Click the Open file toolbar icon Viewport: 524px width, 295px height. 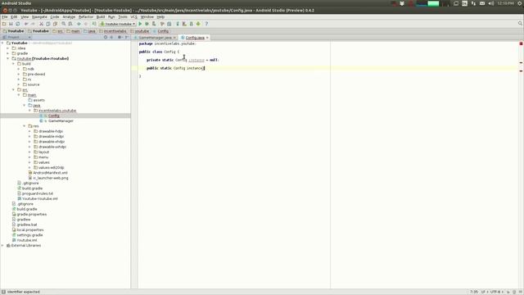pyautogui.click(x=4, y=24)
